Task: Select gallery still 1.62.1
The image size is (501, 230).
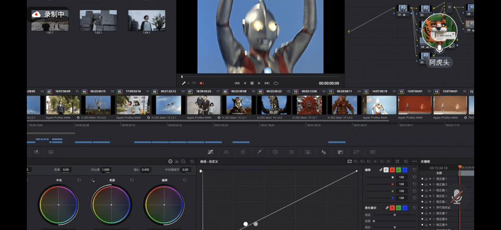Action: tap(98, 20)
